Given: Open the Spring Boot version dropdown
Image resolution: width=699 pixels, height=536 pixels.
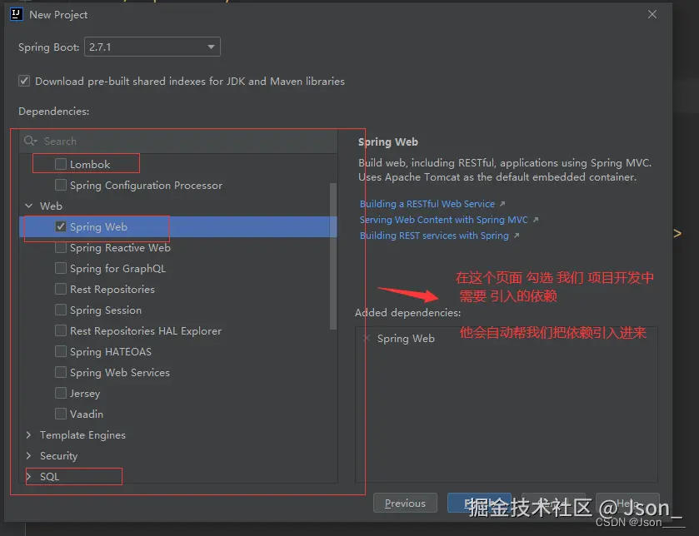Looking at the screenshot, I should click(x=152, y=47).
